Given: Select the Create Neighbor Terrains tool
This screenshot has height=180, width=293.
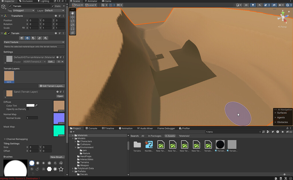Looking at the screenshot, I should tap(21, 38).
